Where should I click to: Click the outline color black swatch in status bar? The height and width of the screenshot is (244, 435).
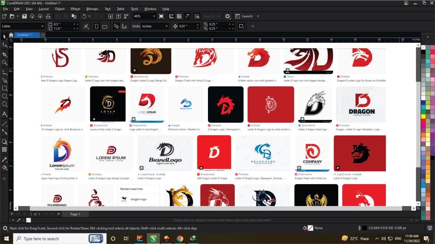(x=365, y=228)
